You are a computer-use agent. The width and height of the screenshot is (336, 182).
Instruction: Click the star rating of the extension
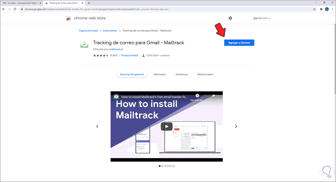(101, 56)
